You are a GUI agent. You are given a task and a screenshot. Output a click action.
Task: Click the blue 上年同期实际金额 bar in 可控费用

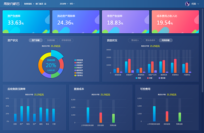coord(154,114)
